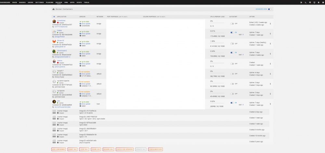Open the gitlab/gitlab-ce repository link
This screenshot has height=153, width=325.
(x=60, y=47)
